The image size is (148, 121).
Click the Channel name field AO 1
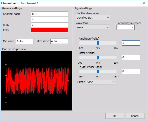tap(49, 14)
